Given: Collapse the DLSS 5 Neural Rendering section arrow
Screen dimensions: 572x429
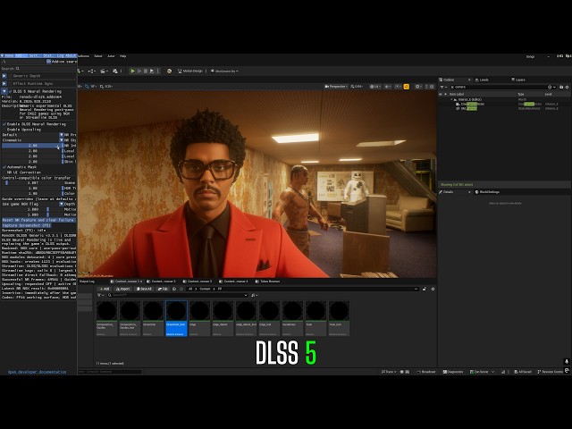Looking at the screenshot, I should (x=4, y=91).
